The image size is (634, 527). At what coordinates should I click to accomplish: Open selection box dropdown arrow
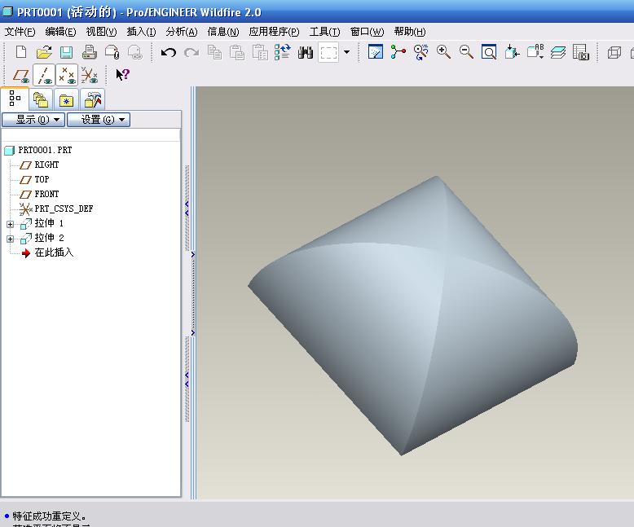coord(346,52)
